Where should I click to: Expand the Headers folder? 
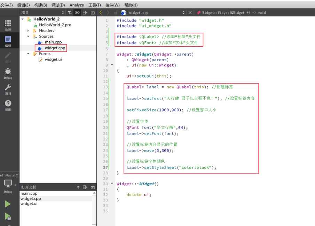pos(28,31)
